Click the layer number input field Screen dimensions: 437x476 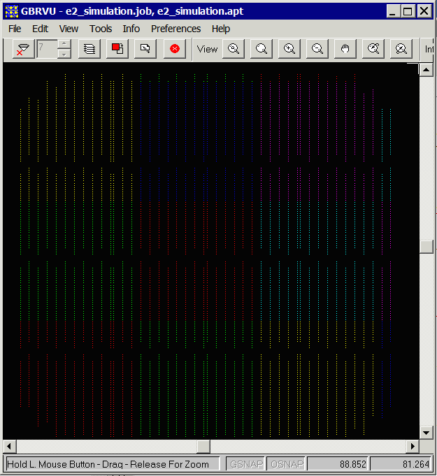pyautogui.click(x=47, y=49)
